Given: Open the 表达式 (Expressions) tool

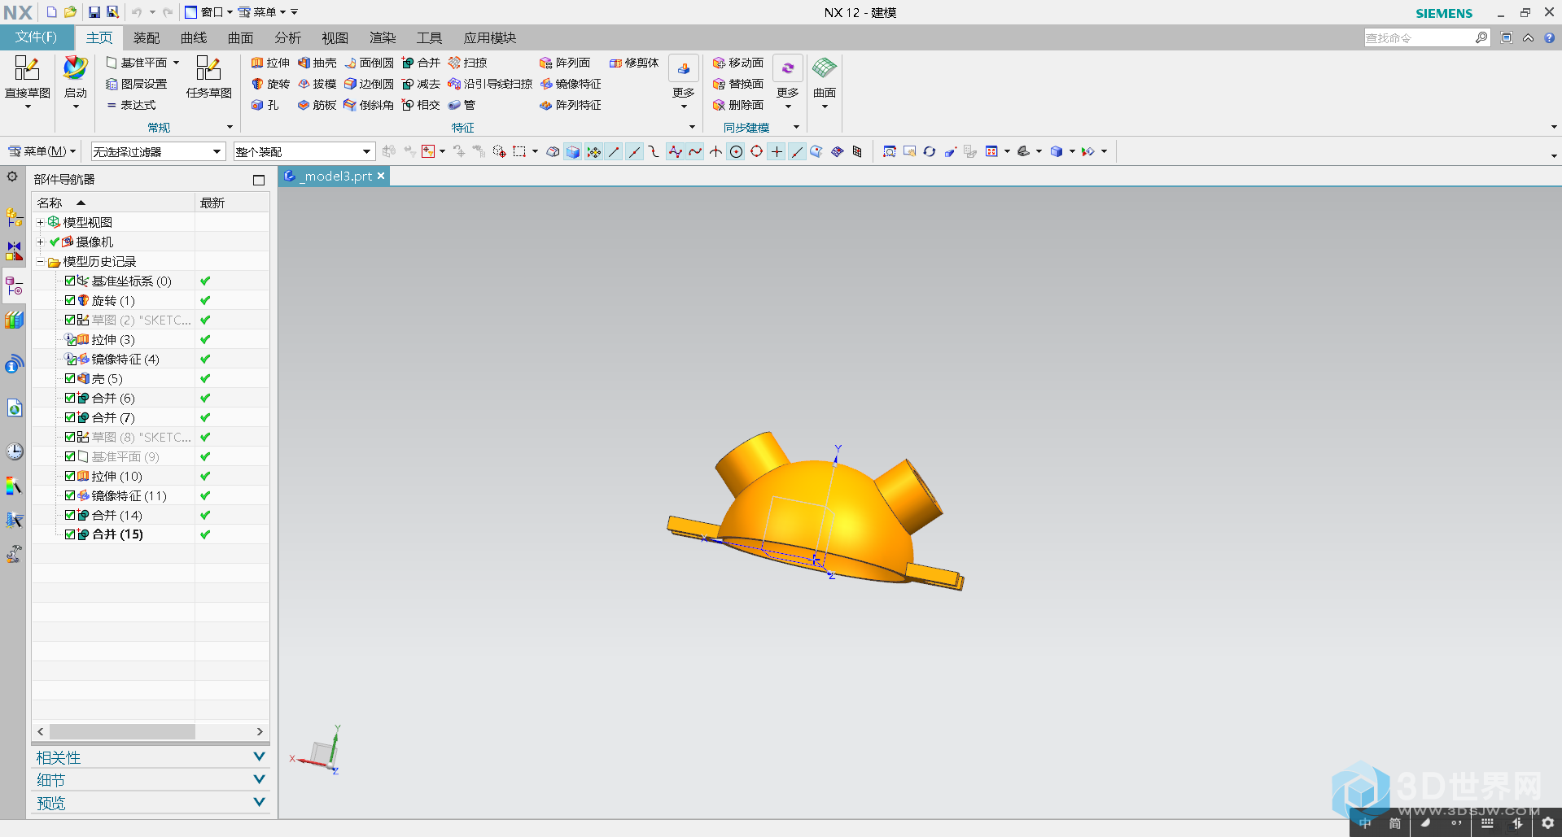Looking at the screenshot, I should (x=131, y=105).
